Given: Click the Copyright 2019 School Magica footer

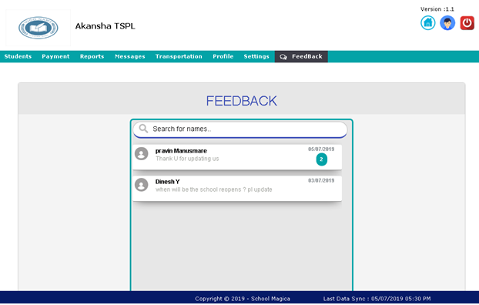Looking at the screenshot, I should [x=243, y=299].
